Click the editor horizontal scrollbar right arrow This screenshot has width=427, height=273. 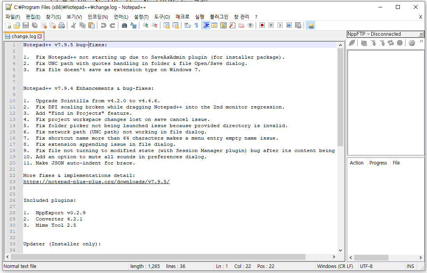coord(334,257)
